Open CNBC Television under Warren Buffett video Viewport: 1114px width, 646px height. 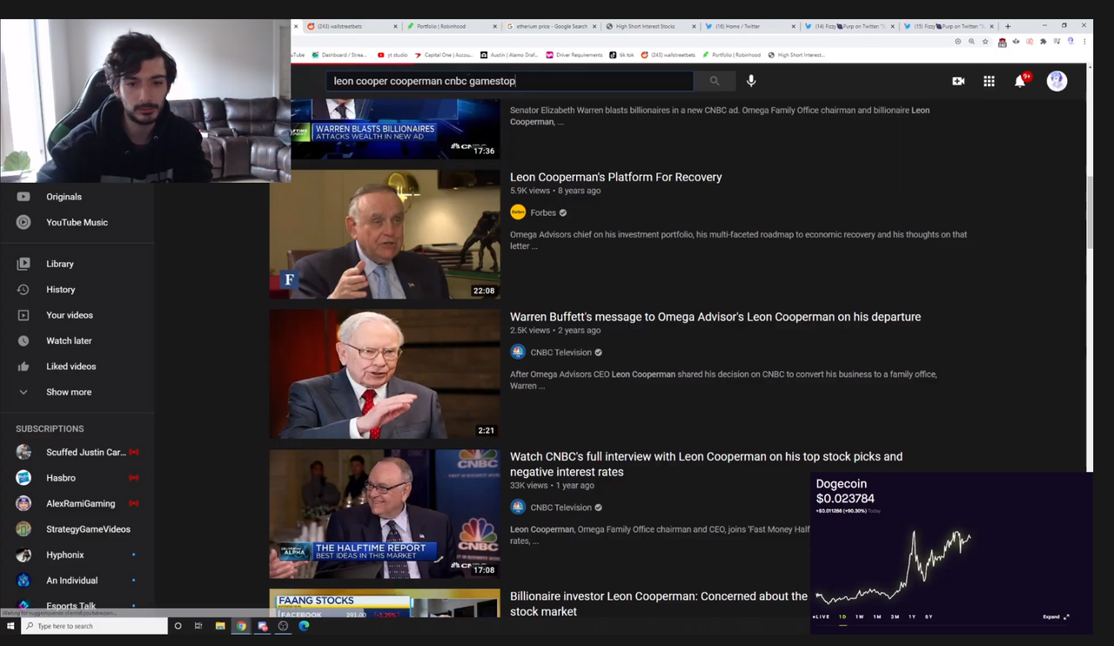pos(561,353)
